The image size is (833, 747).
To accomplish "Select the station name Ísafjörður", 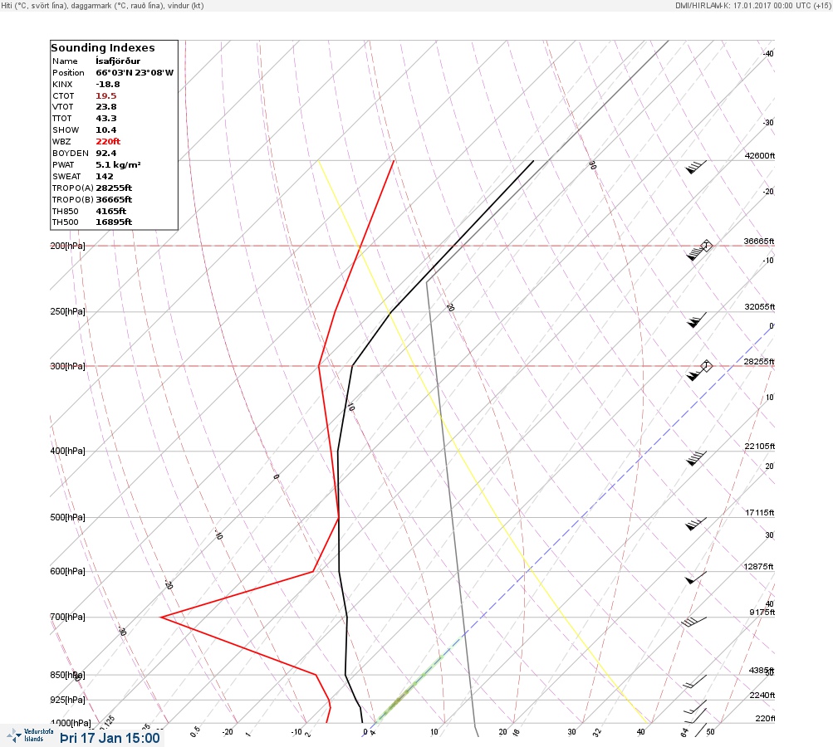I will tap(118, 61).
